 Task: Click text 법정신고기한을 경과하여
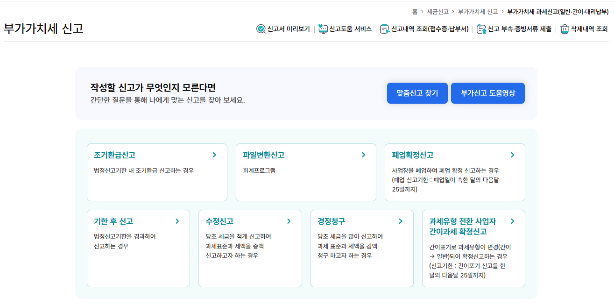coord(125,236)
